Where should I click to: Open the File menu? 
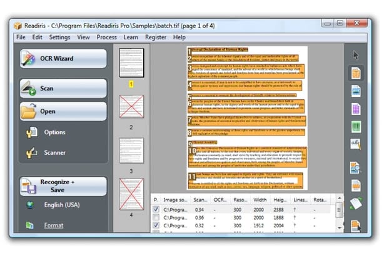pyautogui.click(x=21, y=37)
